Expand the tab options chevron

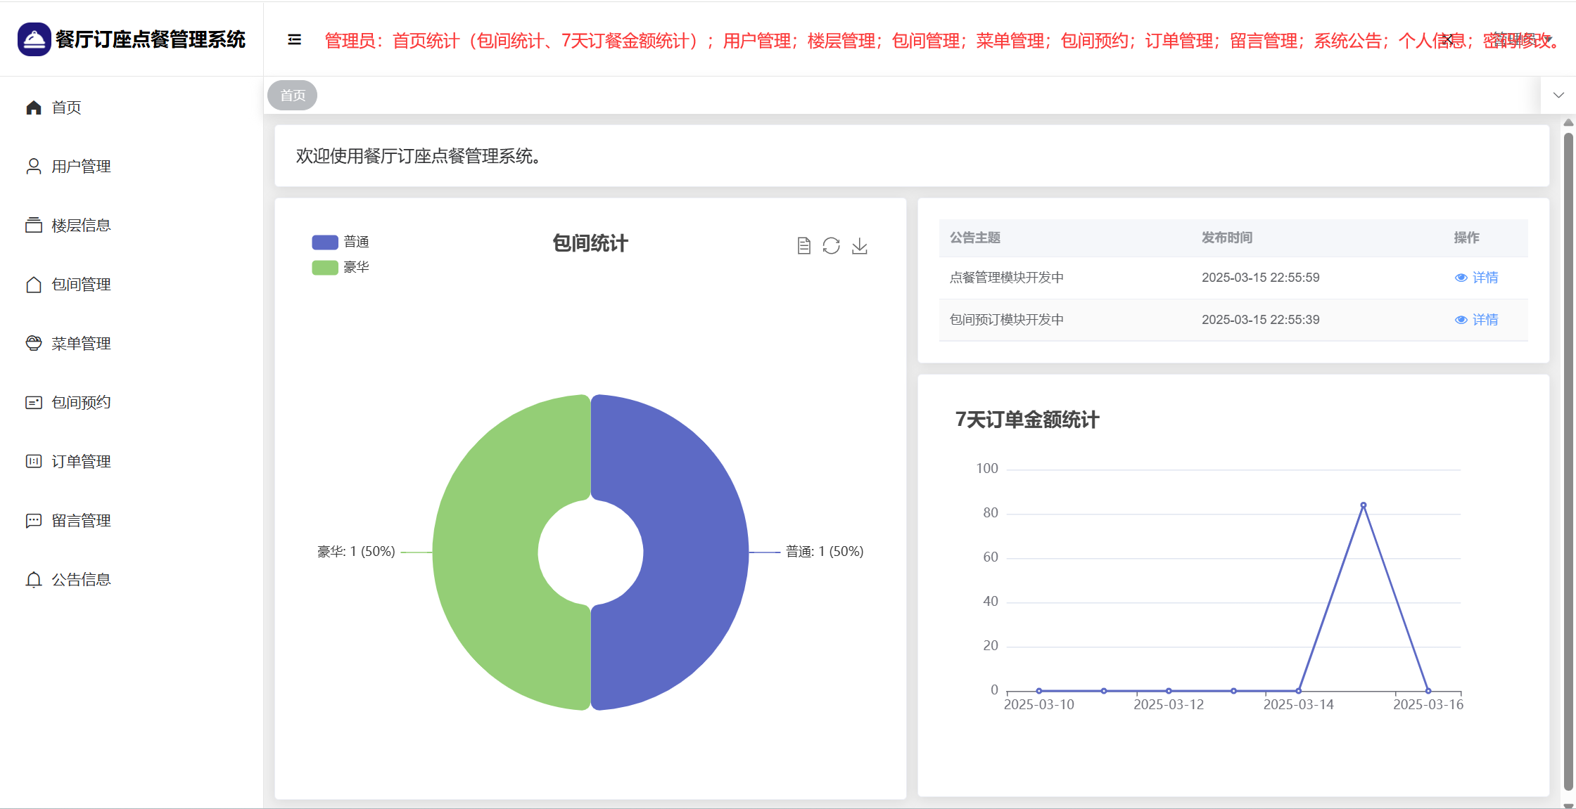1558,95
